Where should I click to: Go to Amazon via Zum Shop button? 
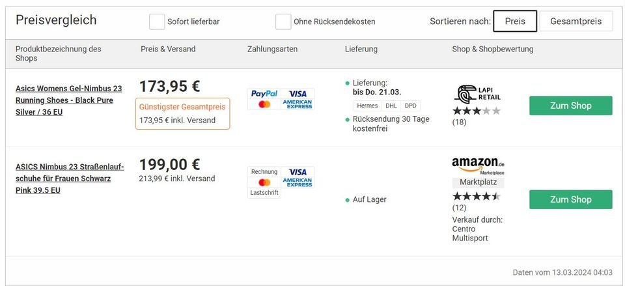570,199
